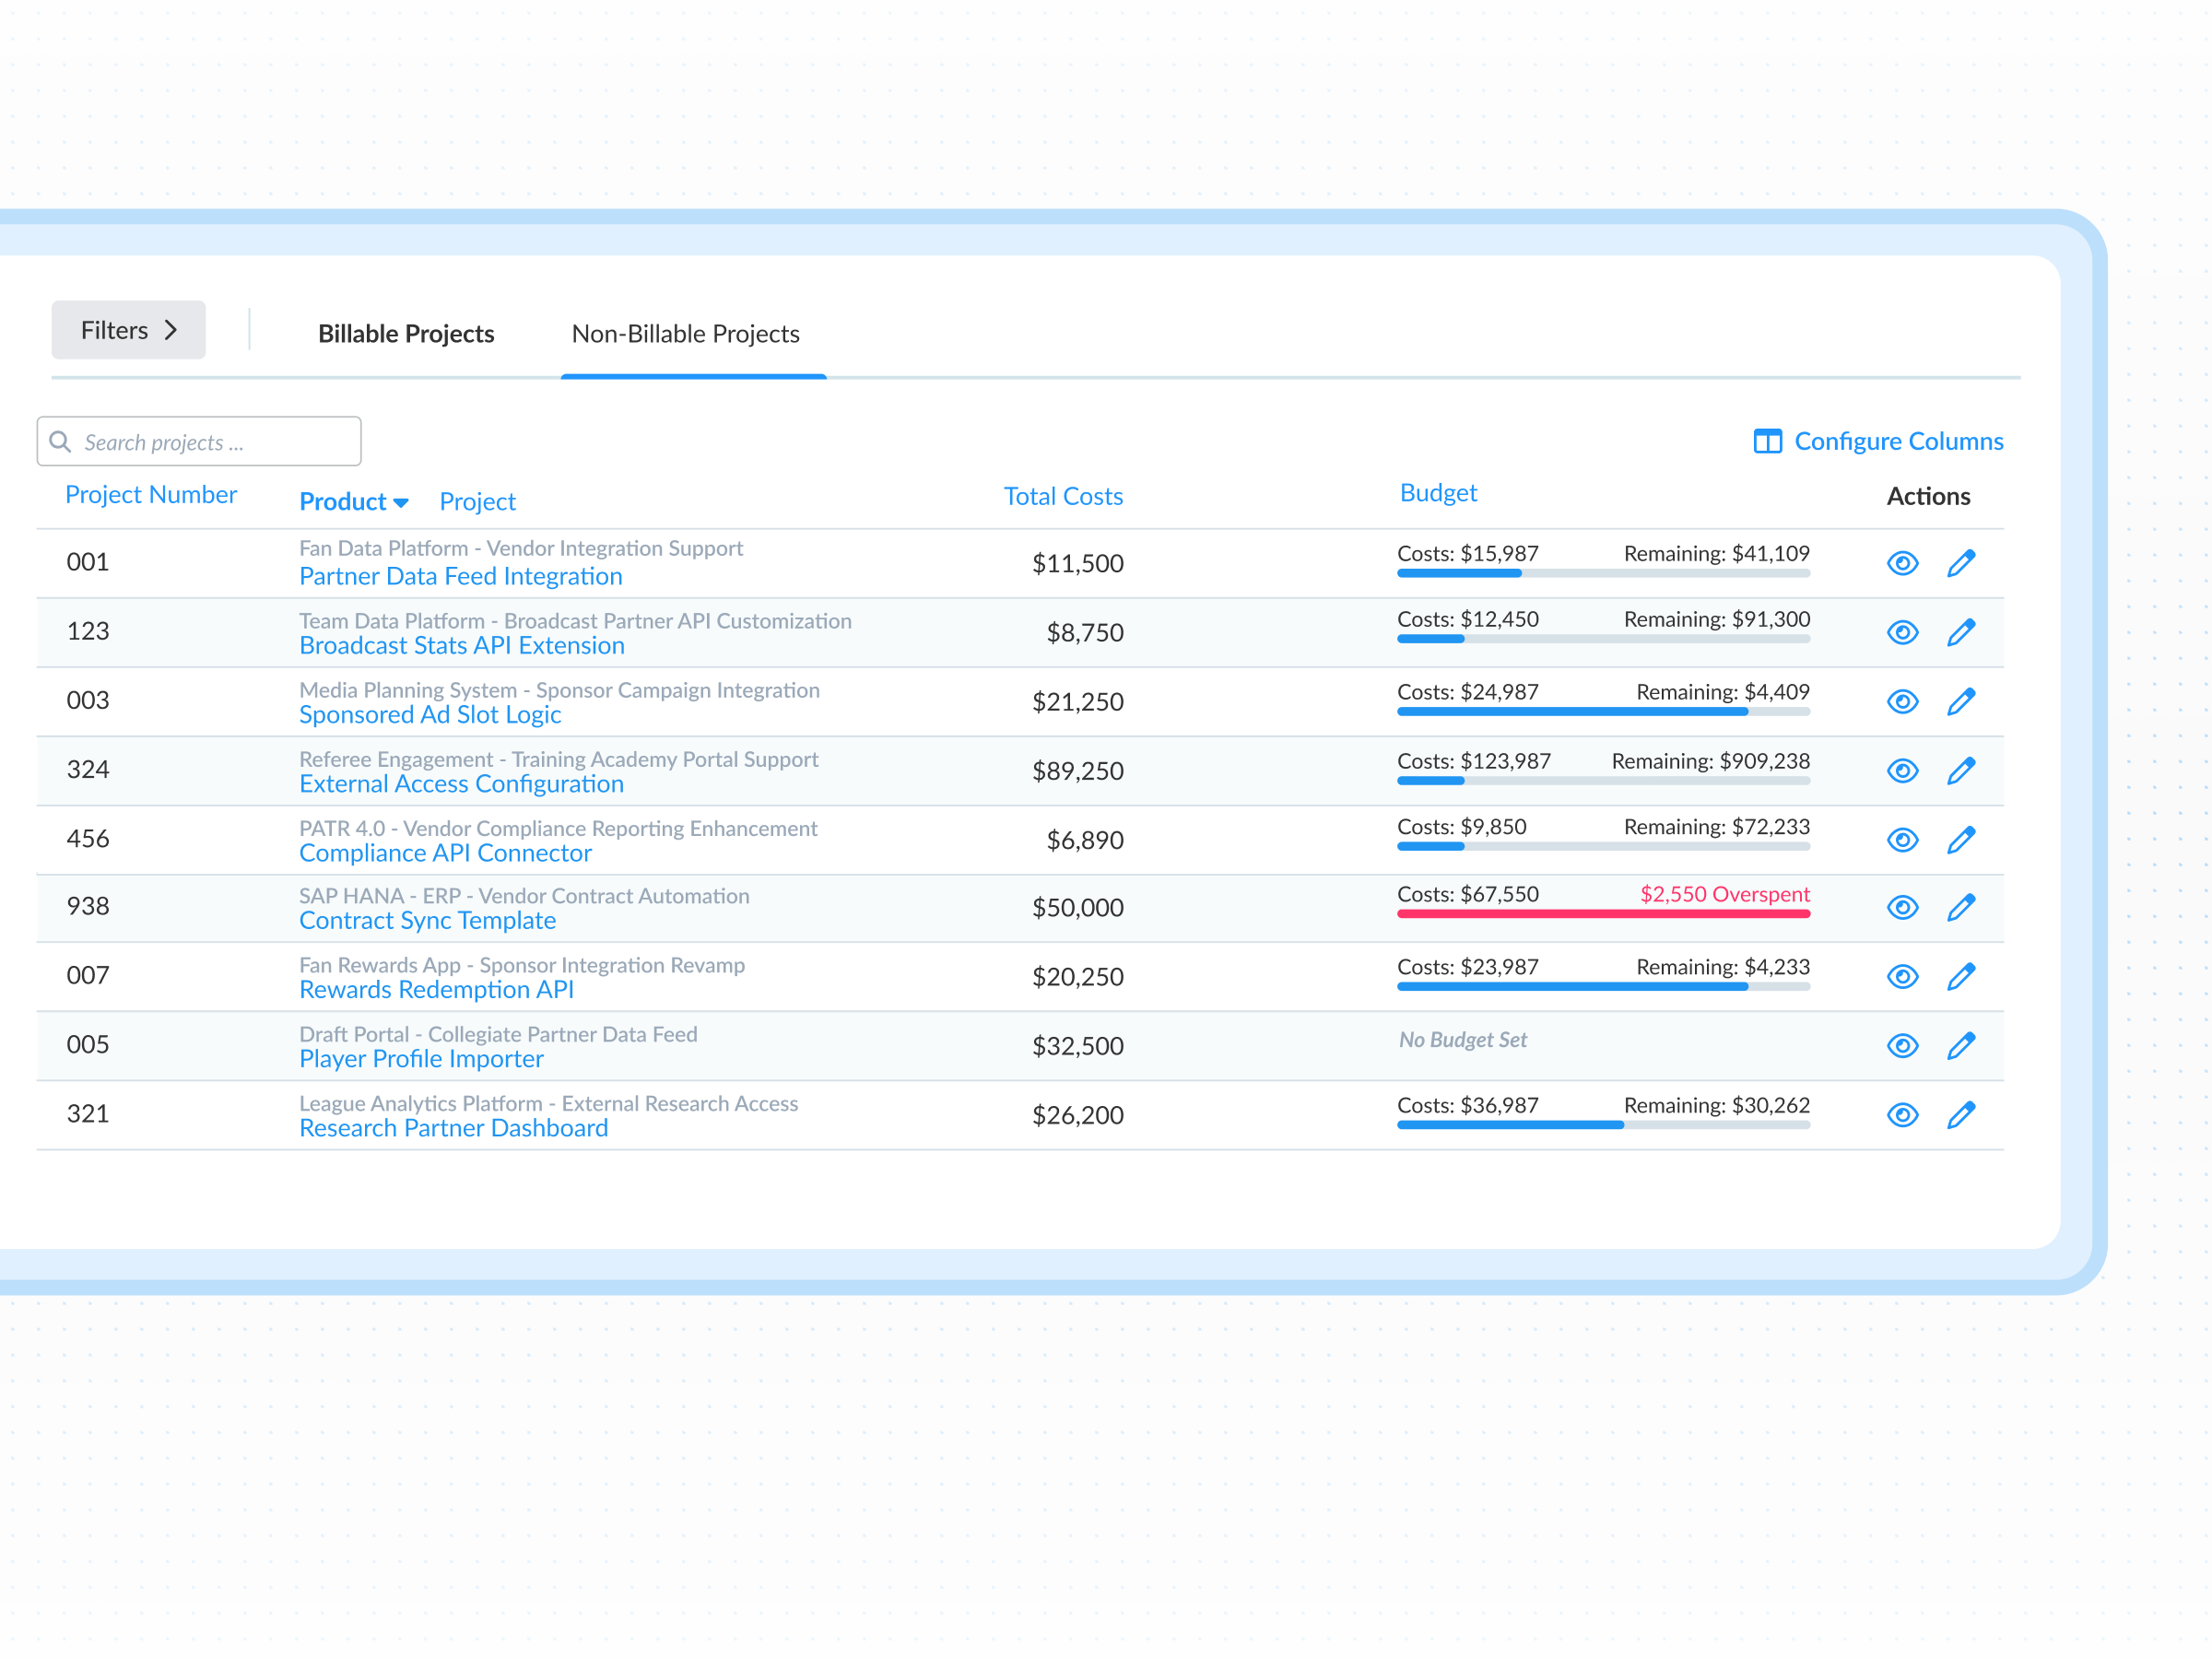Click the red overspent budget bar
Screen dimensions: 2212x1659
(x=1602, y=913)
